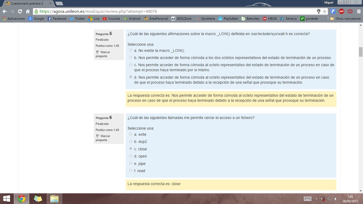Show hidden tray icons arrow

click(316, 199)
